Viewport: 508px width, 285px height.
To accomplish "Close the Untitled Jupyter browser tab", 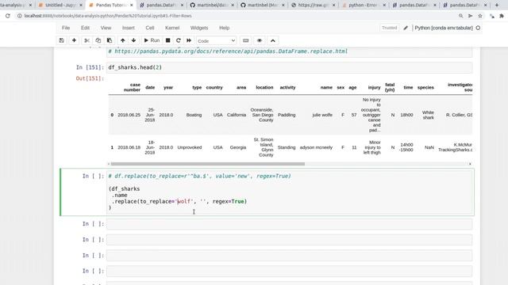I will tap(81, 5).
